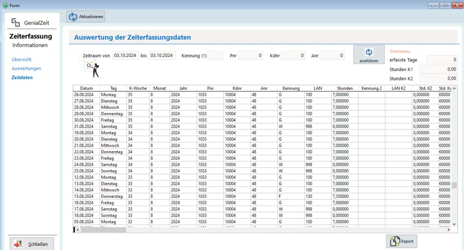Viewport: 464px width, 250px height.
Task: Click the Export file icon button
Action: coord(394,241)
